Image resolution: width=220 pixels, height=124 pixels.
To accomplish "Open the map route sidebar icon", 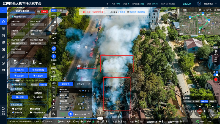I will [3, 29].
